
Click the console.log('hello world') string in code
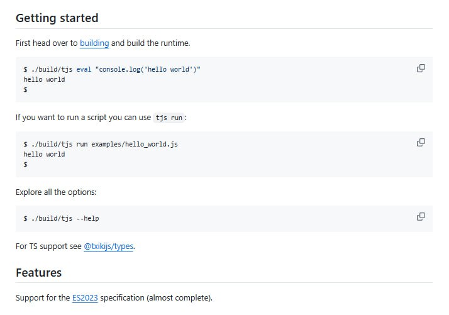[148, 70]
